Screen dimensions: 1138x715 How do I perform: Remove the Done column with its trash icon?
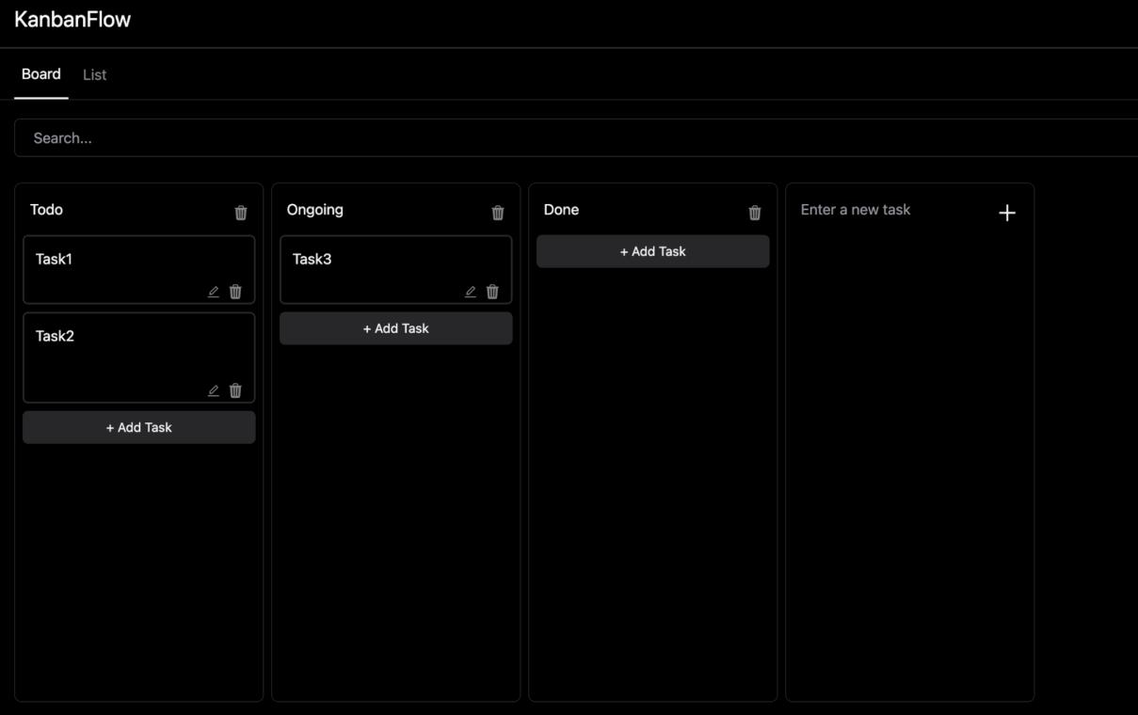pyautogui.click(x=755, y=213)
